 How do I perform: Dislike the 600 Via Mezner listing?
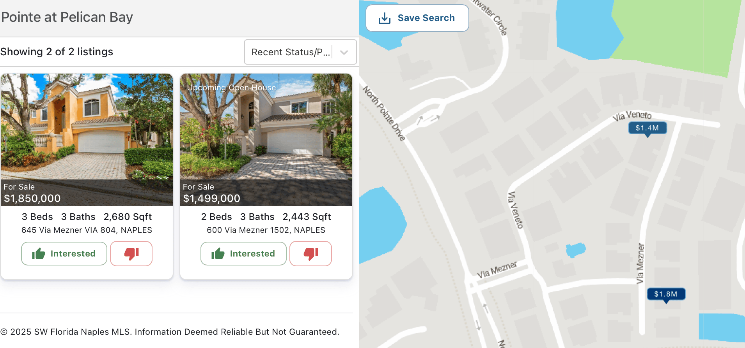pyautogui.click(x=311, y=254)
